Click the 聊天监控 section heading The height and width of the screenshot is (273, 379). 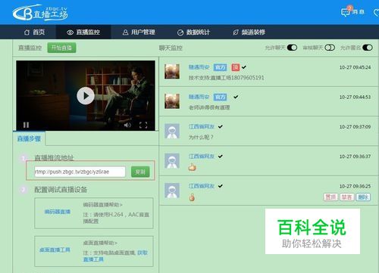171,48
